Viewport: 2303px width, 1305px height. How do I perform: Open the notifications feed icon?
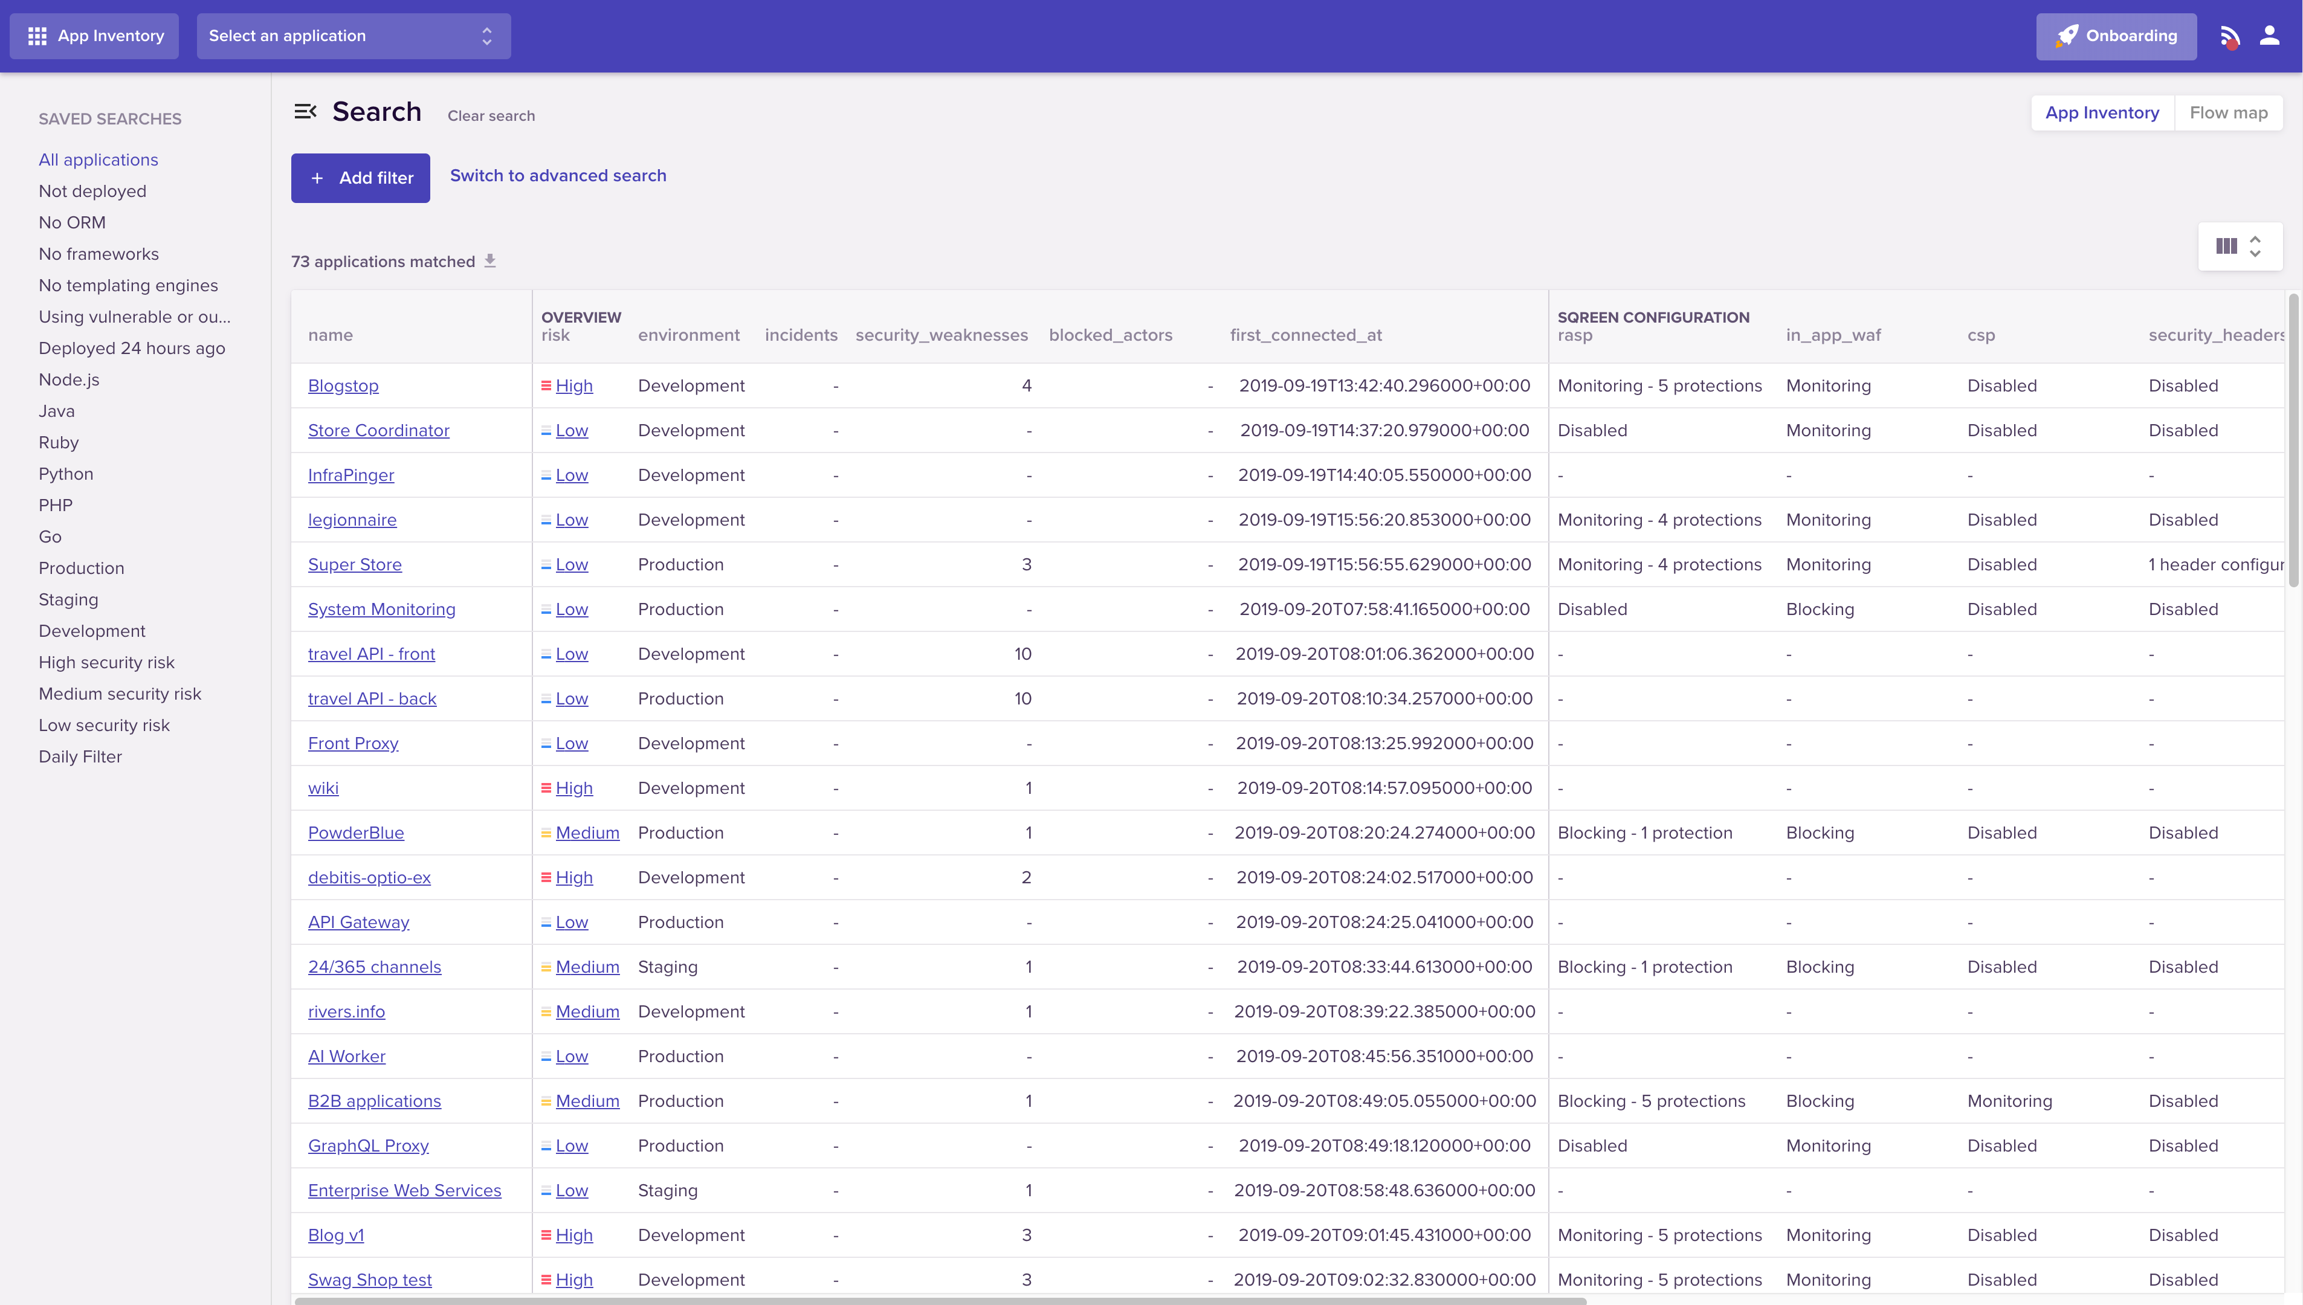2229,37
